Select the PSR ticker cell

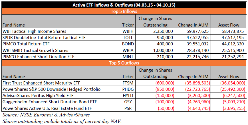click(x=128, y=108)
